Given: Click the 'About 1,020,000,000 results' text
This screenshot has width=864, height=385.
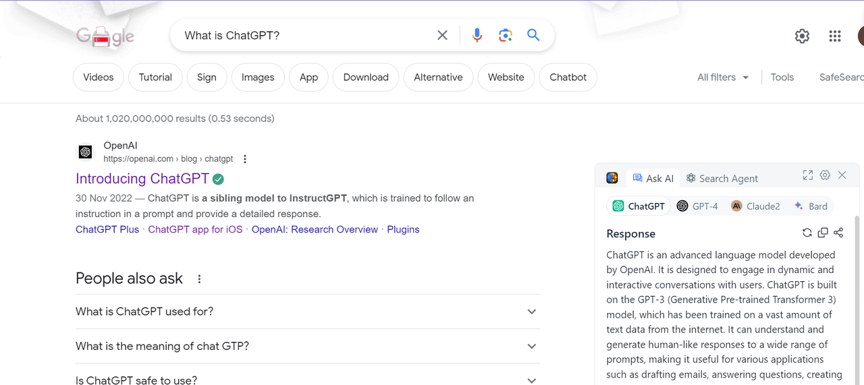Looking at the screenshot, I should pos(175,119).
